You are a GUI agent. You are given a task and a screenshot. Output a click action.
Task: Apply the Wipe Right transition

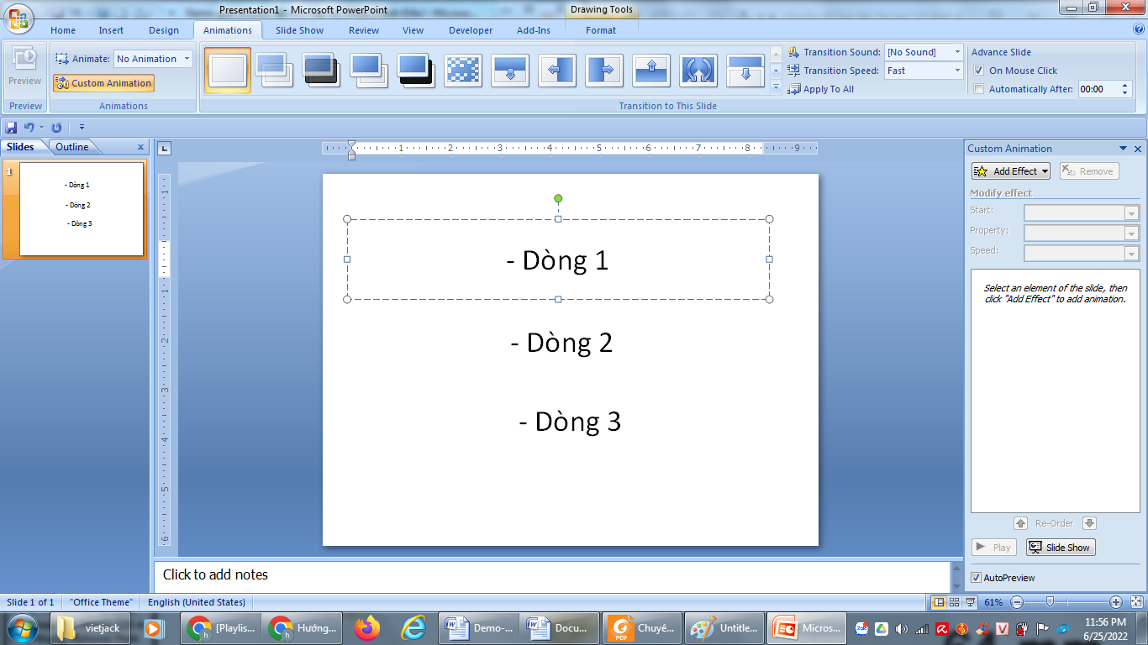pyautogui.click(x=604, y=70)
